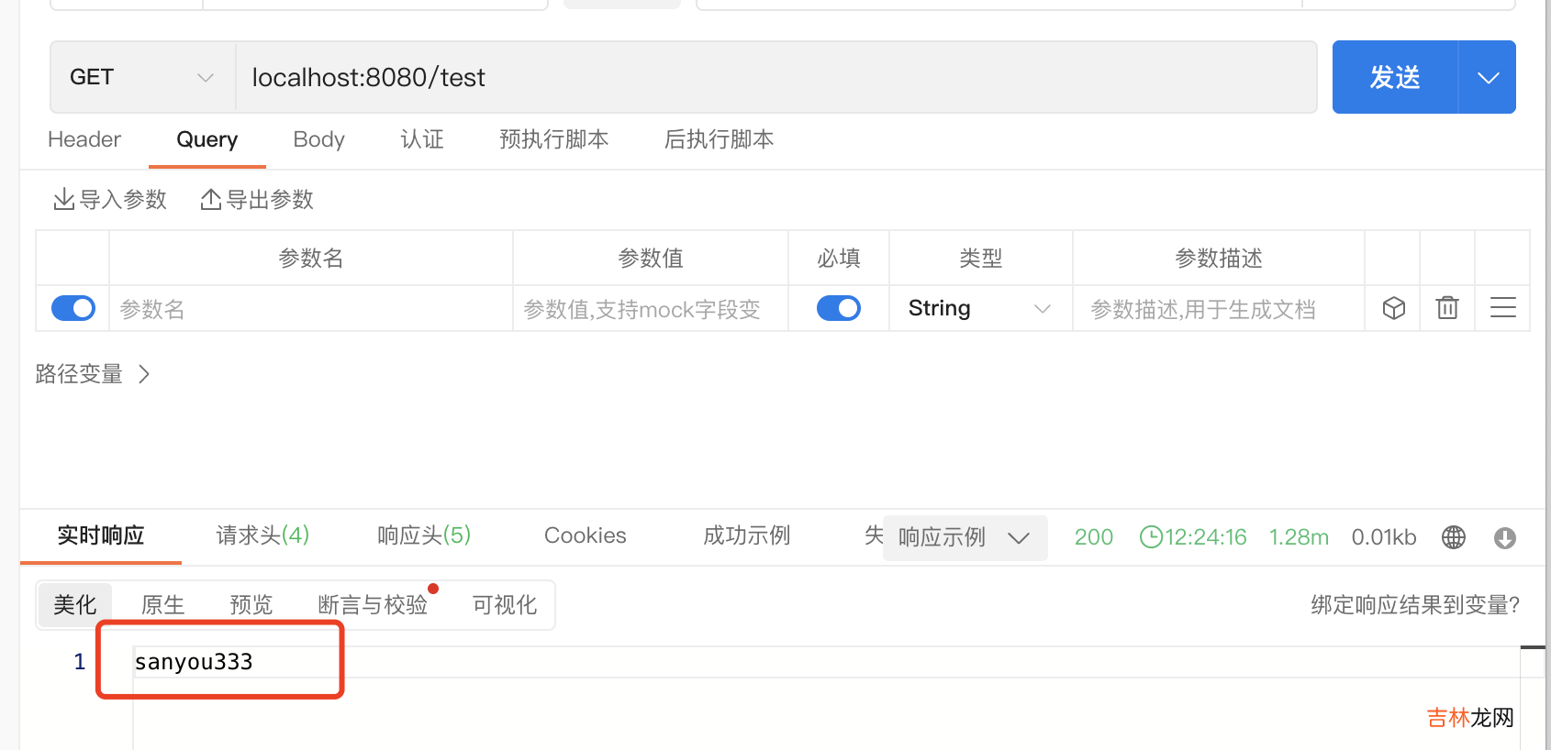Click the import parameters icon button
The height and width of the screenshot is (750, 1551).
[64, 199]
